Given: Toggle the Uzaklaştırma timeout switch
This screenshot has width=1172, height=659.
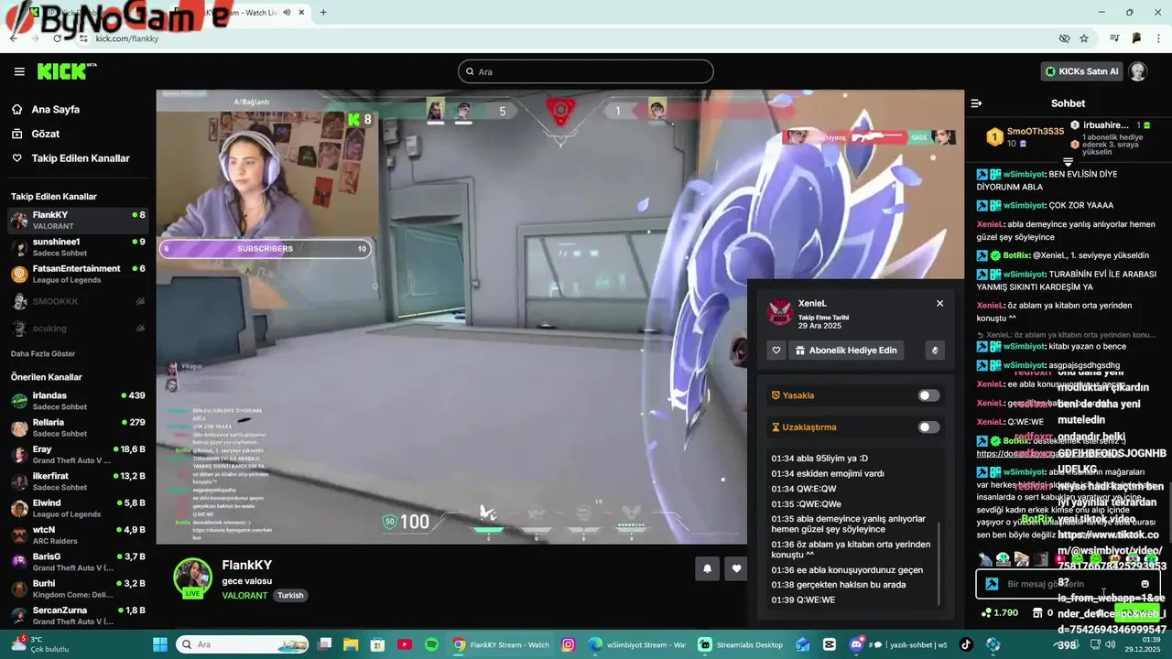Looking at the screenshot, I should pos(928,427).
